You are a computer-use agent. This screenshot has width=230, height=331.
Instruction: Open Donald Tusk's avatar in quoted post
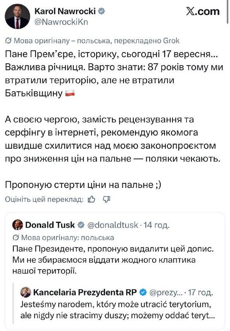coord(17,225)
